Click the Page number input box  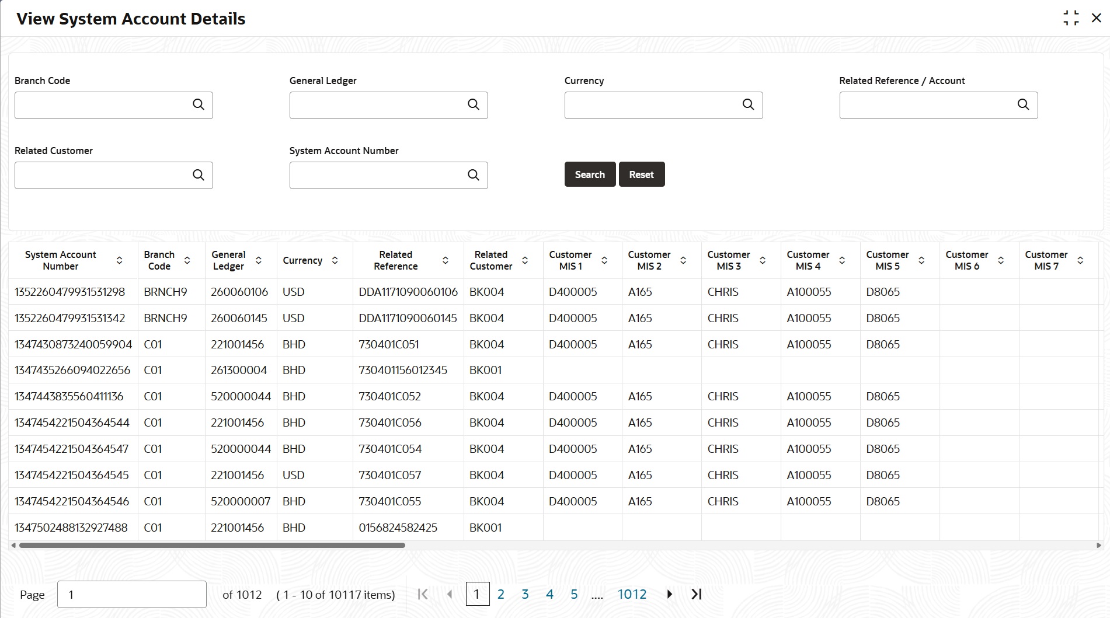point(132,594)
